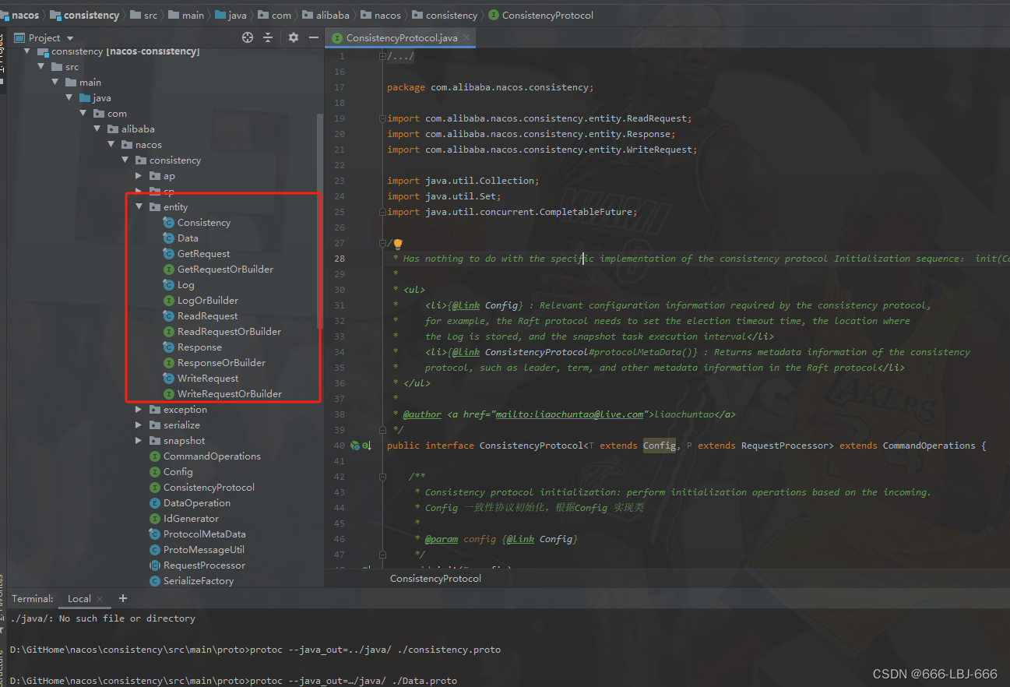Click the Terminal tool window label

33,598
